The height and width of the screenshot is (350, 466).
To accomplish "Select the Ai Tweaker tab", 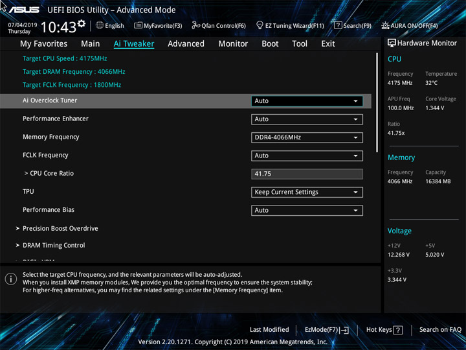I will [134, 44].
